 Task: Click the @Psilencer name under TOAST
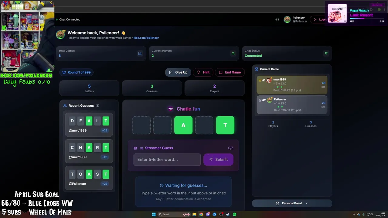[x=78, y=184]
